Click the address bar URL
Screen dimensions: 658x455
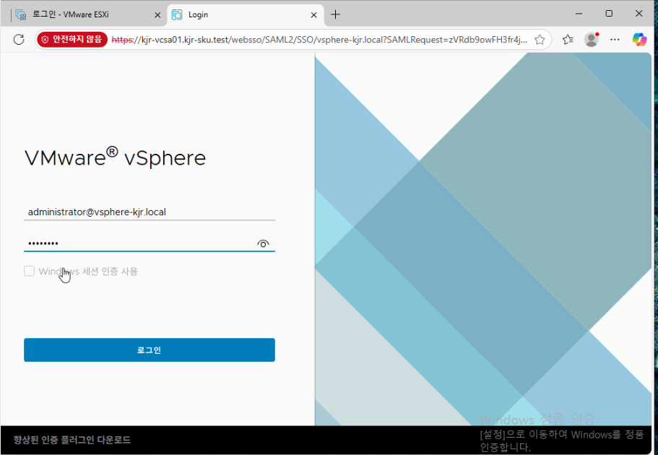click(x=319, y=40)
